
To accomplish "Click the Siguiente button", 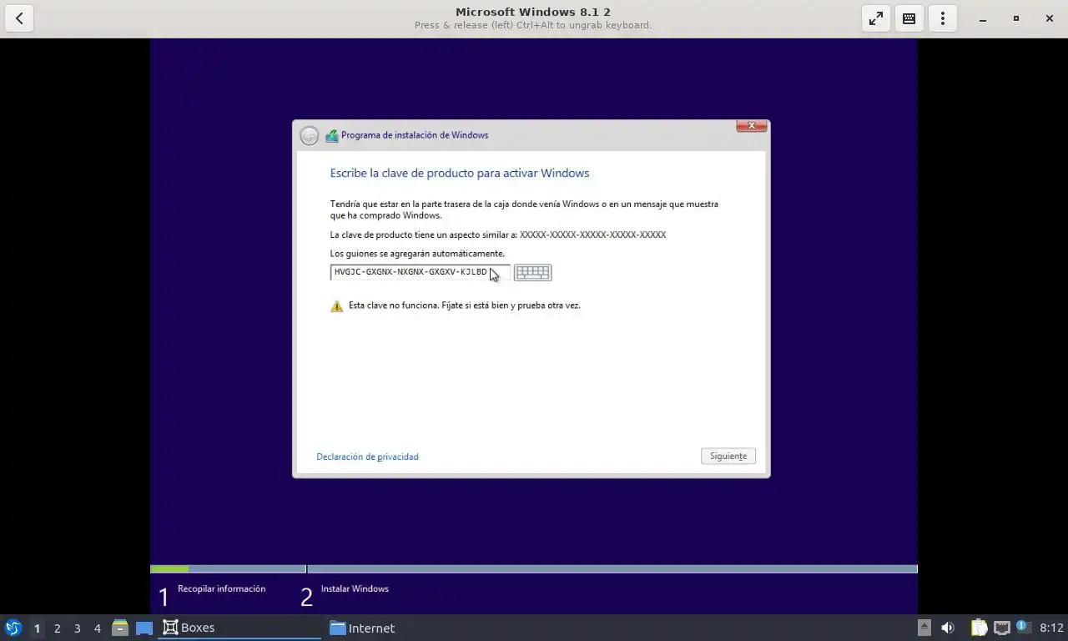I will point(728,456).
